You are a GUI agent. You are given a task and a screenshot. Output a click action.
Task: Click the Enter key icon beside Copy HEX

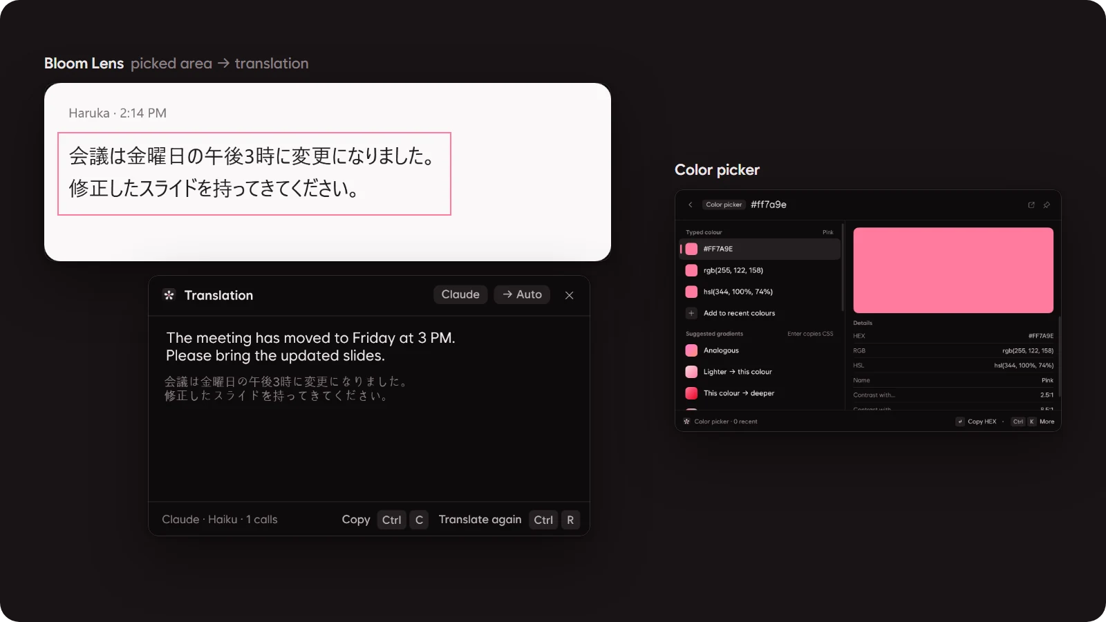[x=959, y=422]
